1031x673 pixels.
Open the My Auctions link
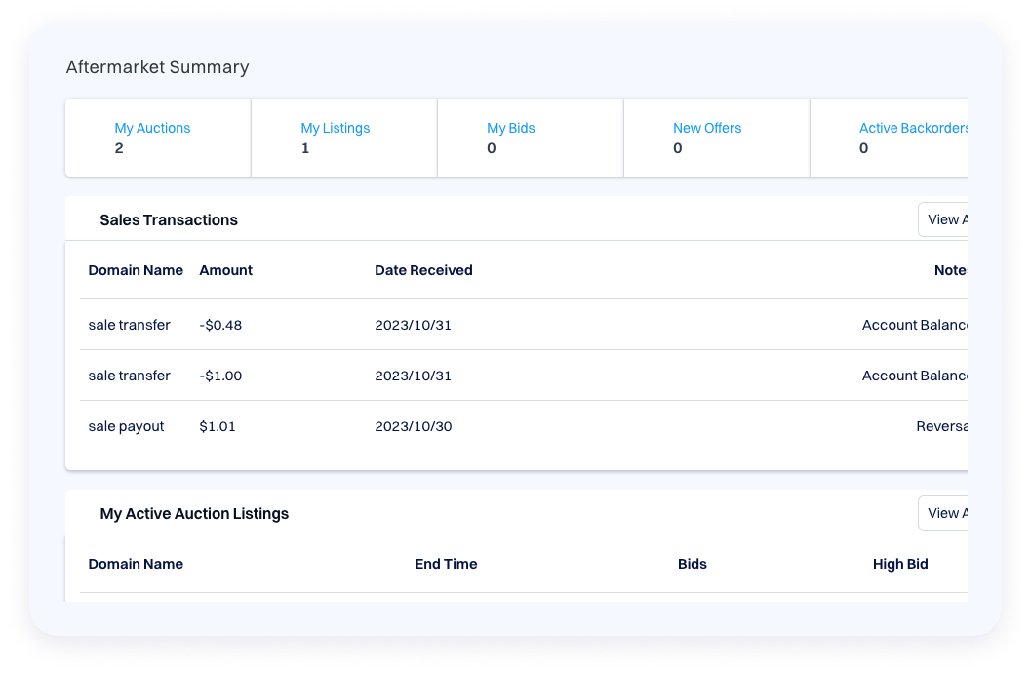(152, 128)
